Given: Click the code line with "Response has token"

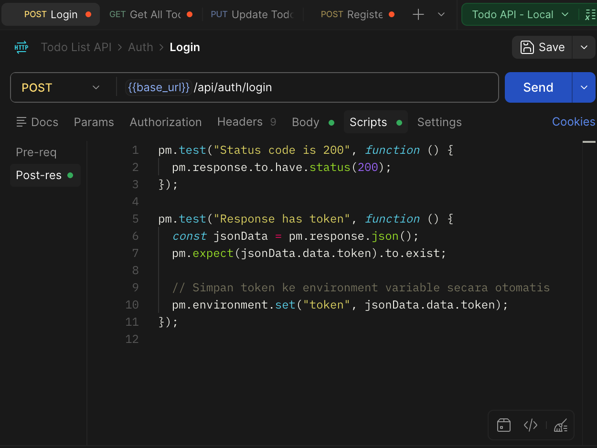Looking at the screenshot, I should point(306,219).
